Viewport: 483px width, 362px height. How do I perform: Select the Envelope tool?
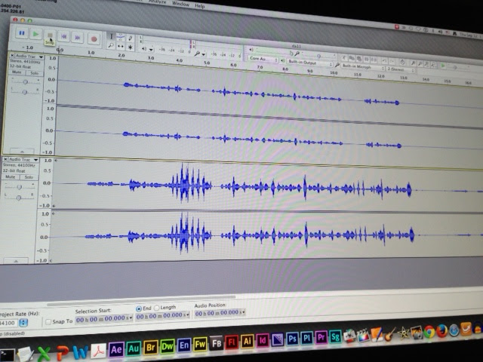click(x=121, y=37)
